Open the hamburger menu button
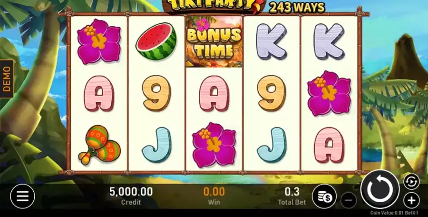This screenshot has height=217, width=428. click(x=22, y=196)
